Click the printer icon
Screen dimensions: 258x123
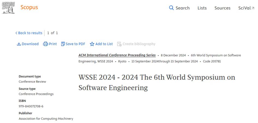45,44
